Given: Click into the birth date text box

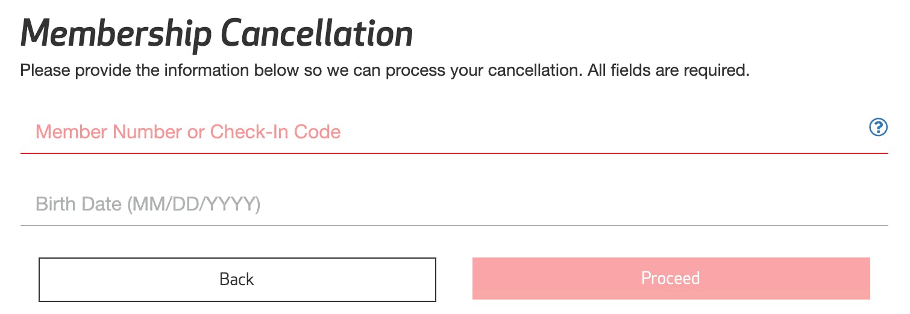Looking at the screenshot, I should click(x=422, y=205).
